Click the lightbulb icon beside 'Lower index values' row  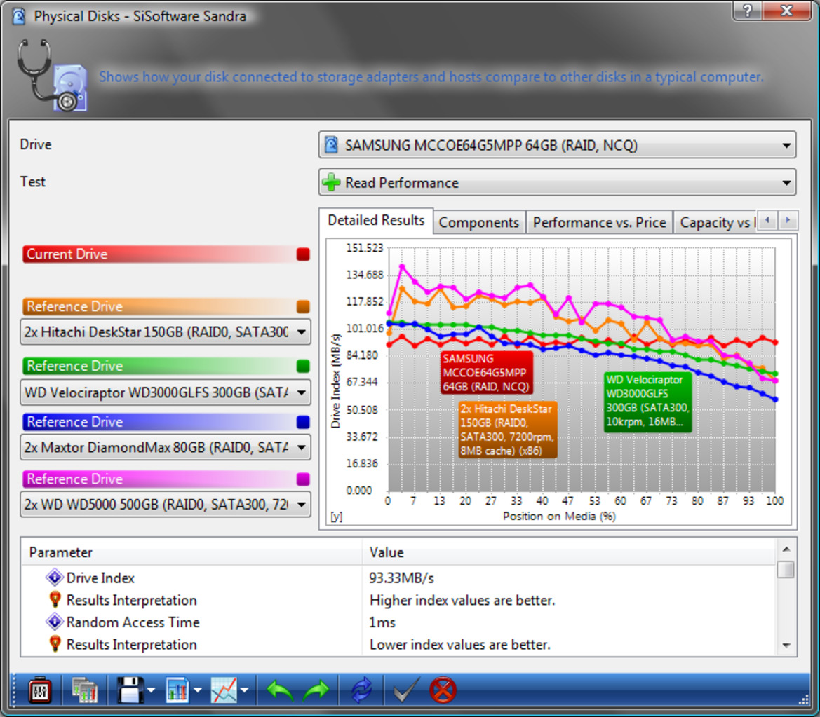[x=55, y=644]
